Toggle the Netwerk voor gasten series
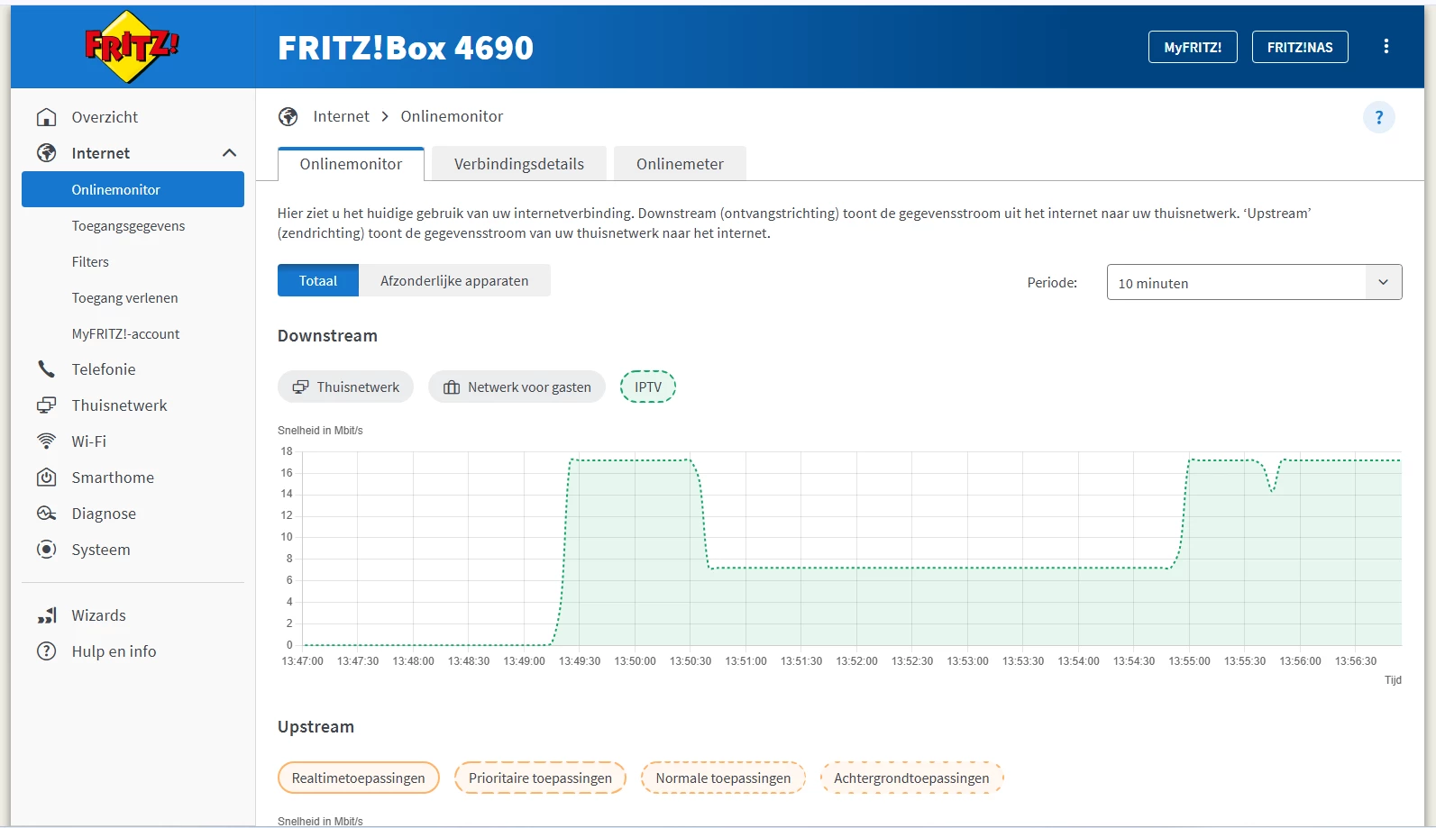Image resolution: width=1436 pixels, height=828 pixels. click(517, 387)
